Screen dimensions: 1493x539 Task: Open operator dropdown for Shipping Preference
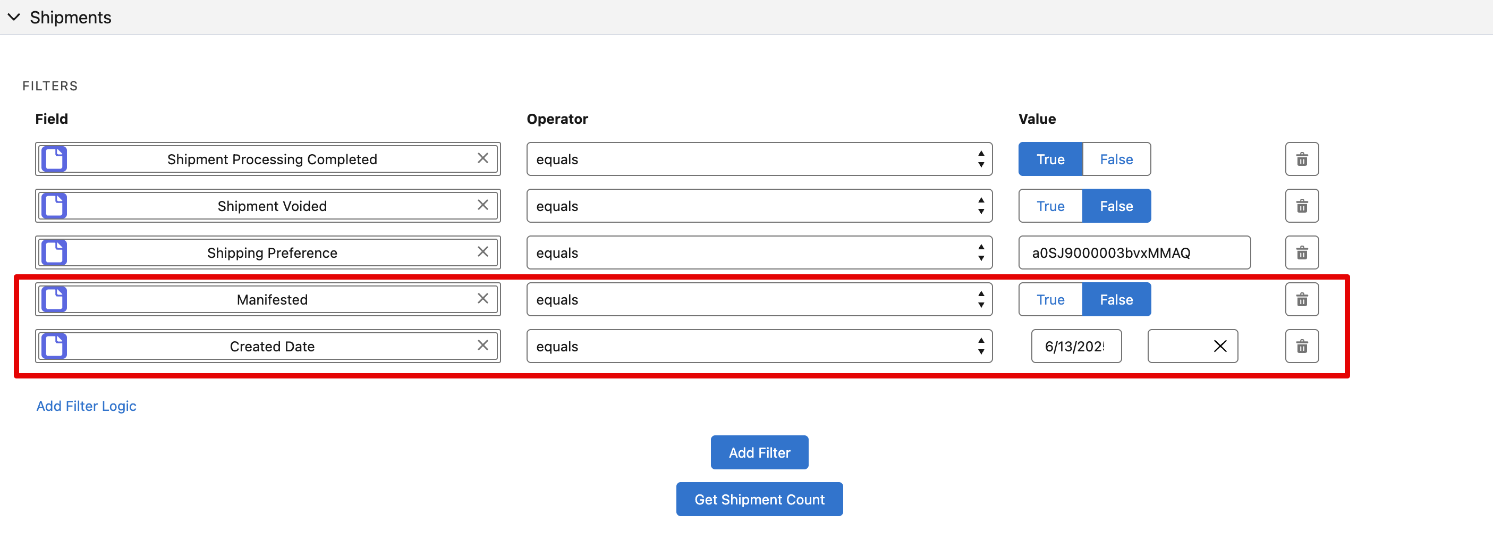(x=759, y=252)
